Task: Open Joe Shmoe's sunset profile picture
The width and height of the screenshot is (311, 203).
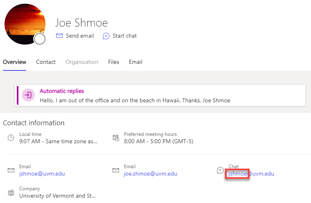Action: click(x=25, y=24)
